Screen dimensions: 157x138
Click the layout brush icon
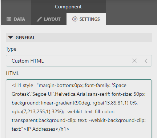click(x=39, y=19)
